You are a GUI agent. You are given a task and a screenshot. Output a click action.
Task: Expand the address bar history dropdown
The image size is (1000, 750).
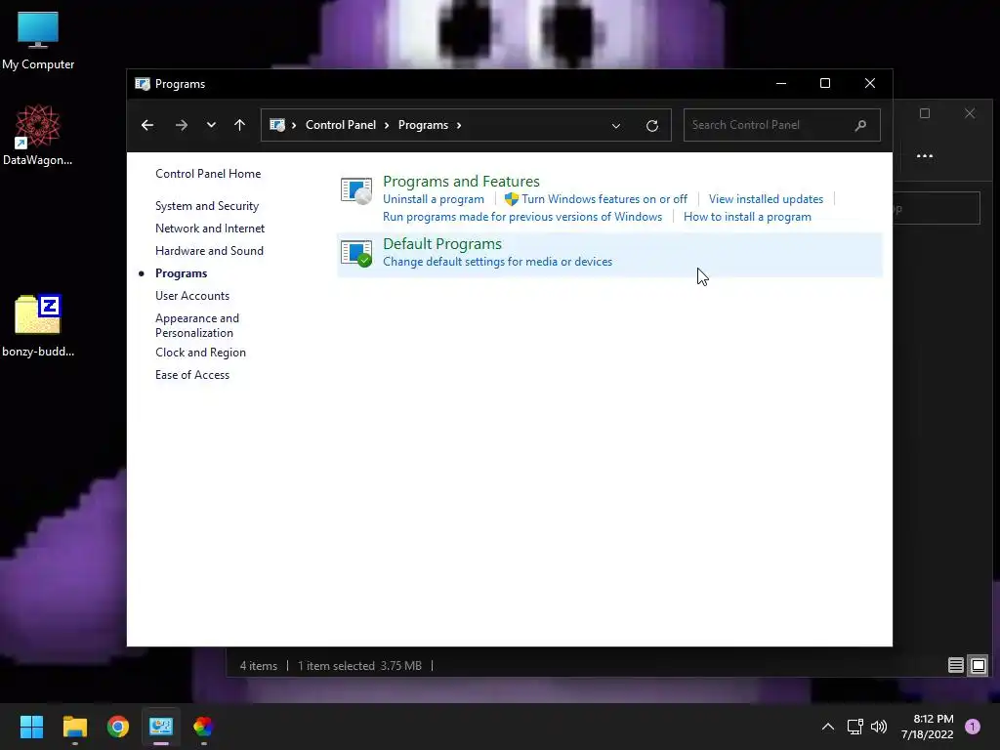tap(616, 126)
